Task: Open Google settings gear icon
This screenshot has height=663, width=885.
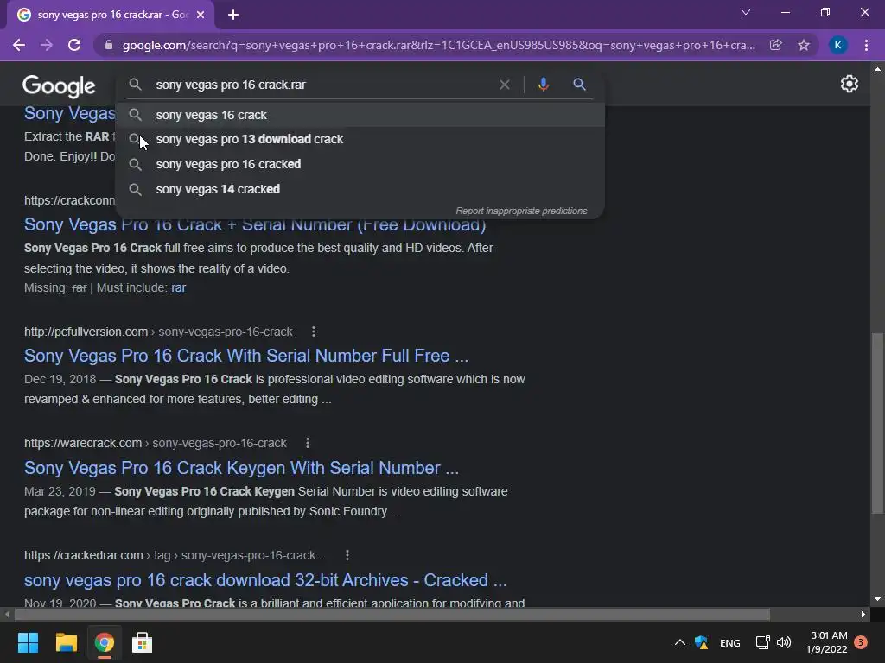Action: tap(849, 84)
